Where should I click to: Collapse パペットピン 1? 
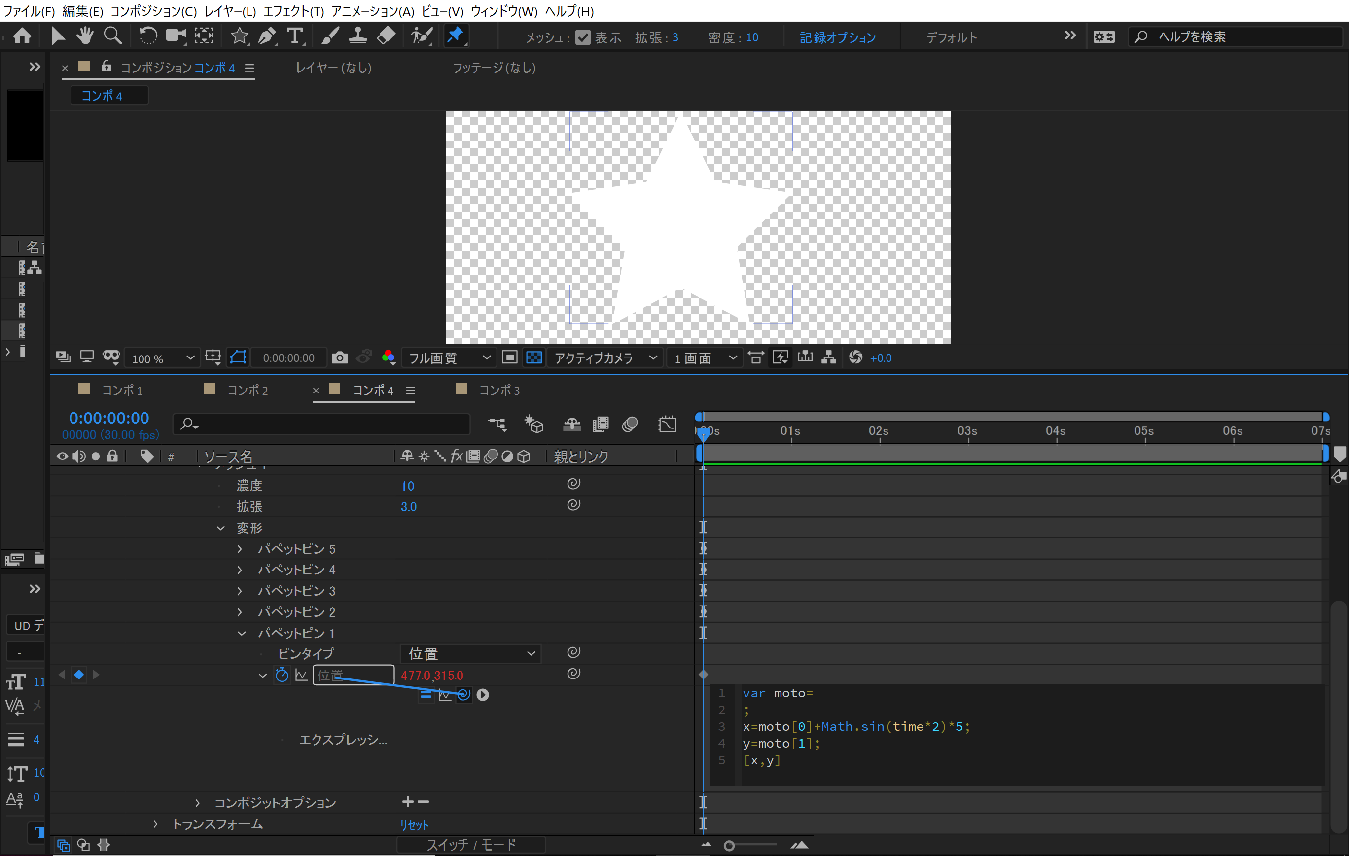[x=242, y=633]
